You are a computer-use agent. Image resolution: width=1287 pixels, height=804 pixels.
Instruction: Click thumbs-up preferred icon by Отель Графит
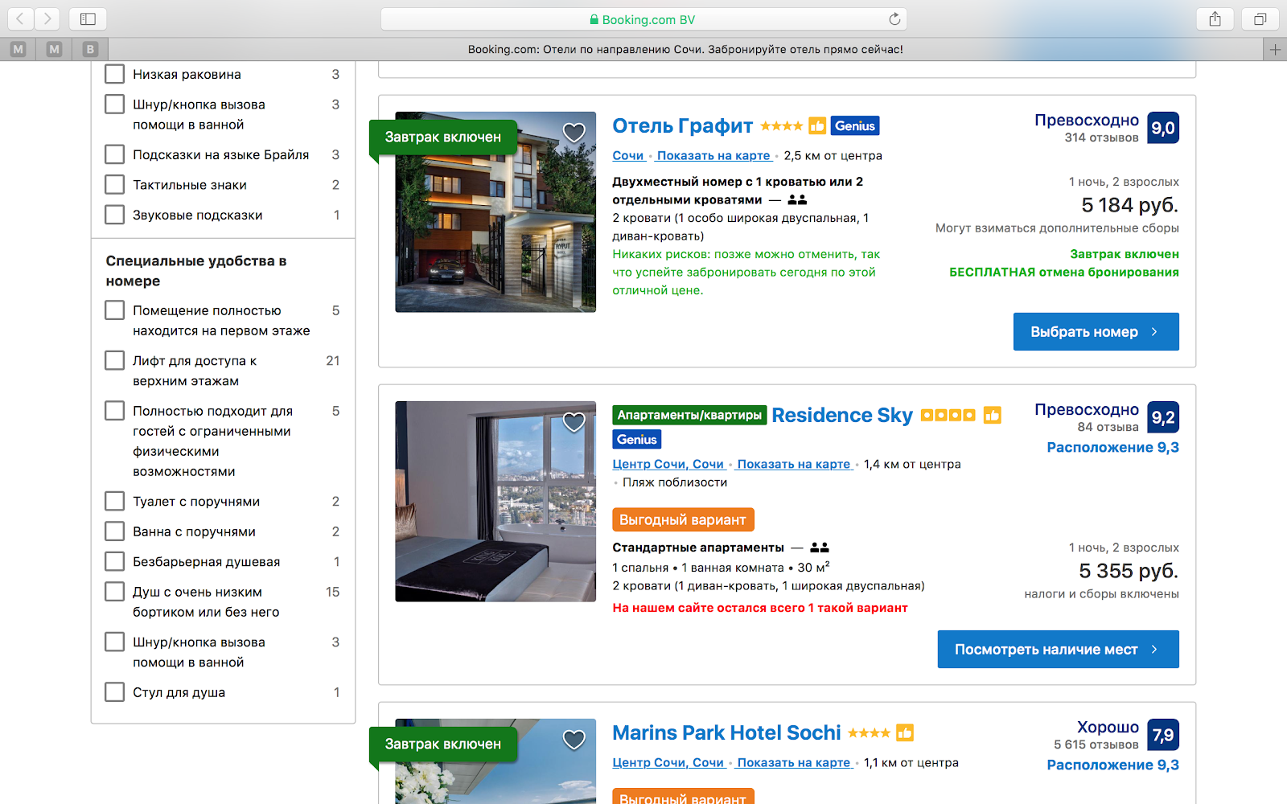pos(817,125)
